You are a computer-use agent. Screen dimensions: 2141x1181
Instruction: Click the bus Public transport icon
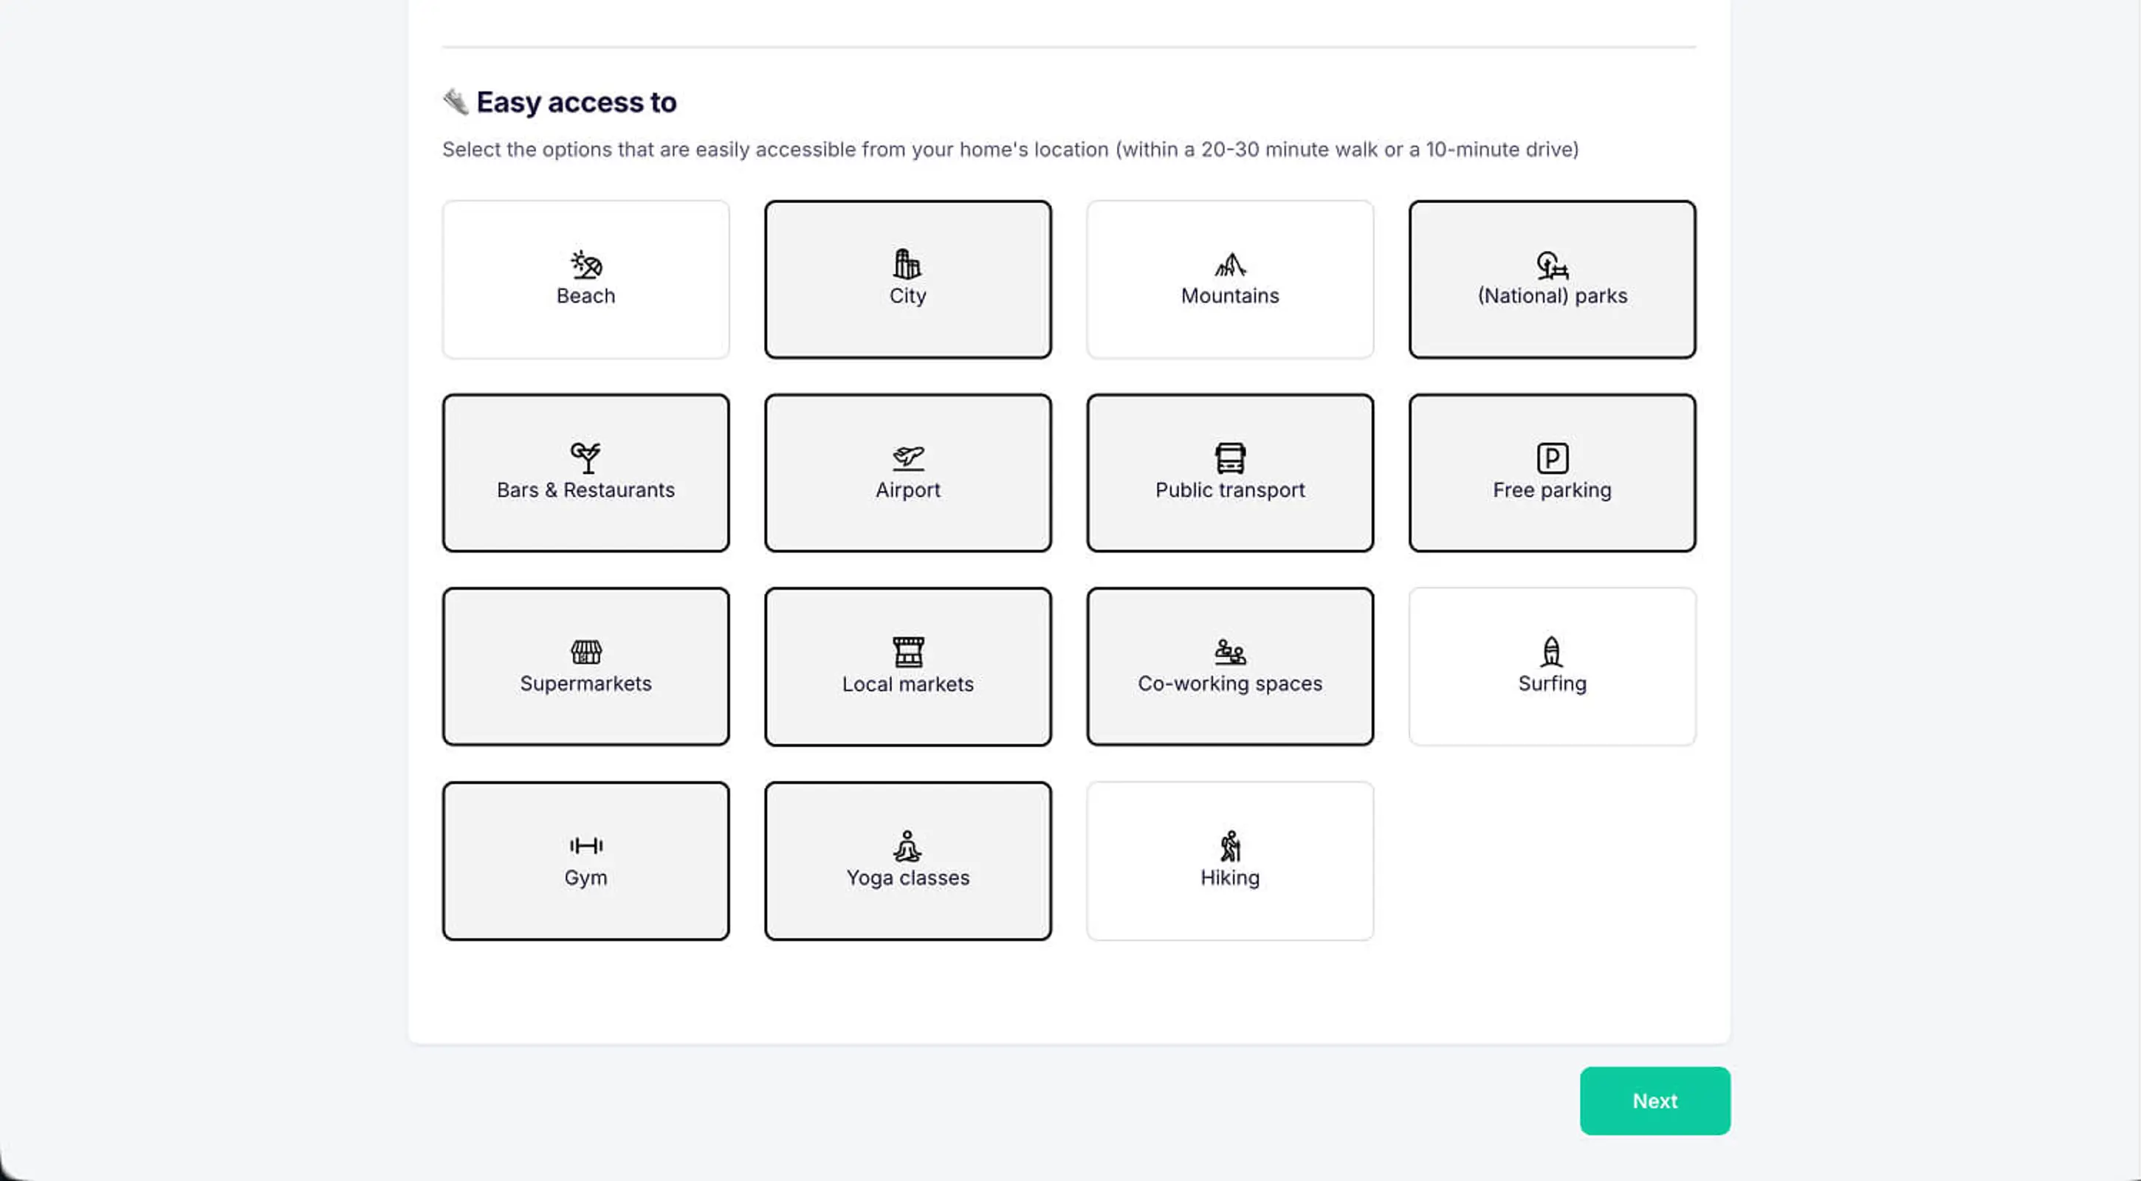(1229, 458)
